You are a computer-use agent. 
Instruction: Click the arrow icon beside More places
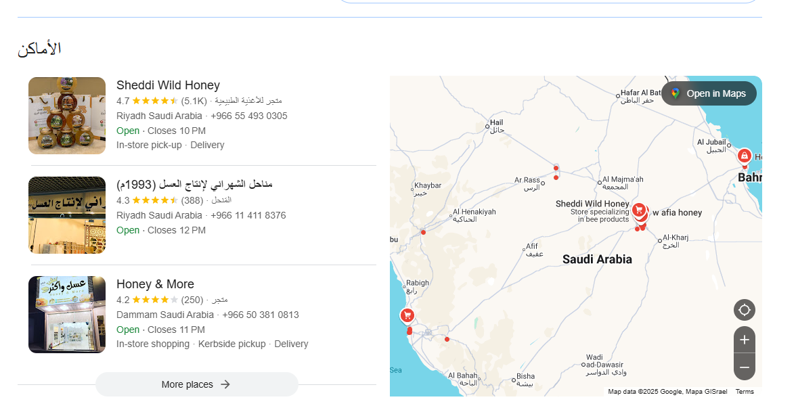tap(225, 384)
